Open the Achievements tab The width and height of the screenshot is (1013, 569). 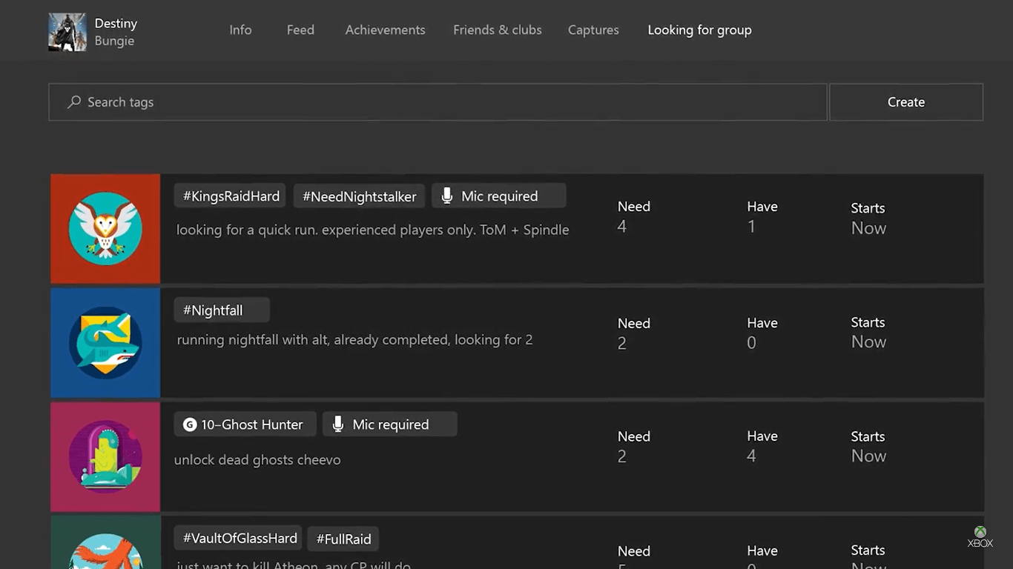[385, 30]
